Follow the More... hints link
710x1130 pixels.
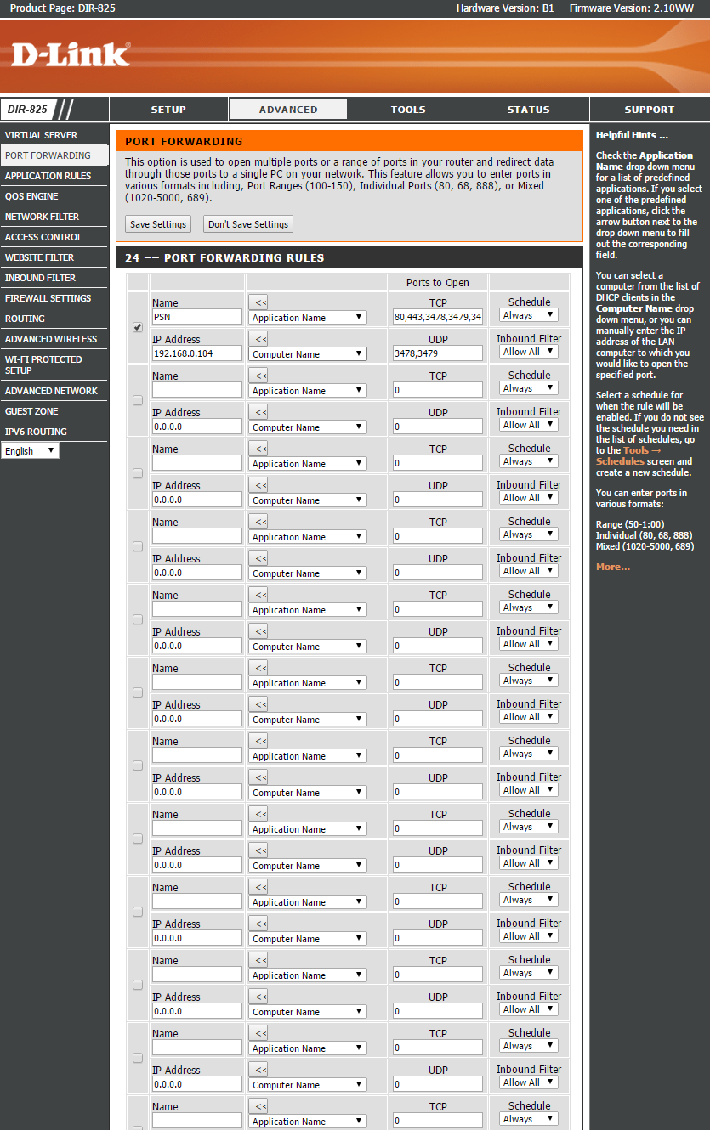point(612,567)
